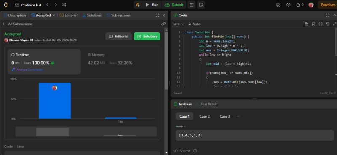Viewport: 337px width, 155px height.
Task: Click the Source help question icon
Action: [x=195, y=151]
